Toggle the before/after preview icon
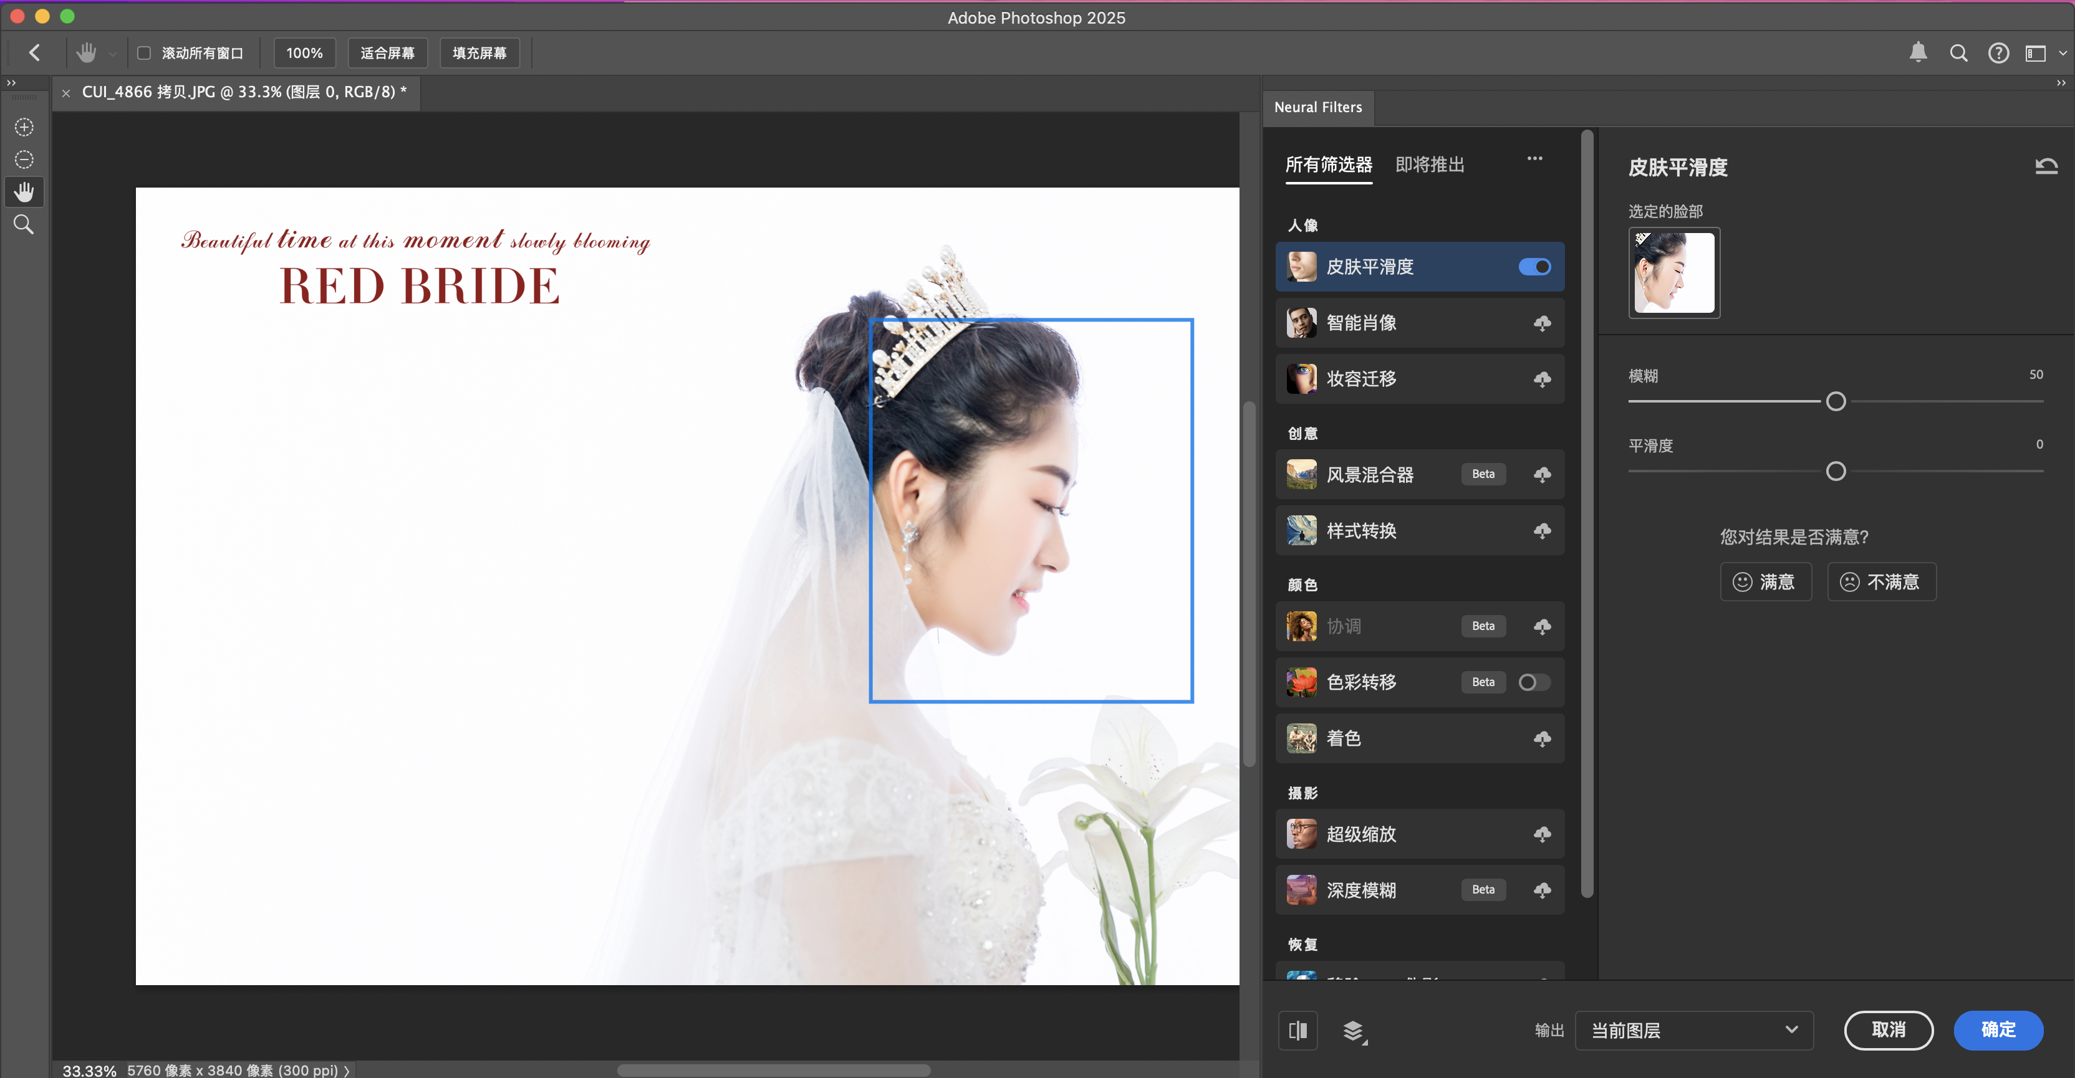Screen dimensions: 2075x1078 click(x=1297, y=1029)
